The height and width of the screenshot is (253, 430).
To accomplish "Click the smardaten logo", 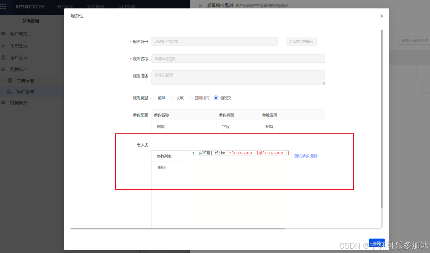I will click(x=30, y=6).
